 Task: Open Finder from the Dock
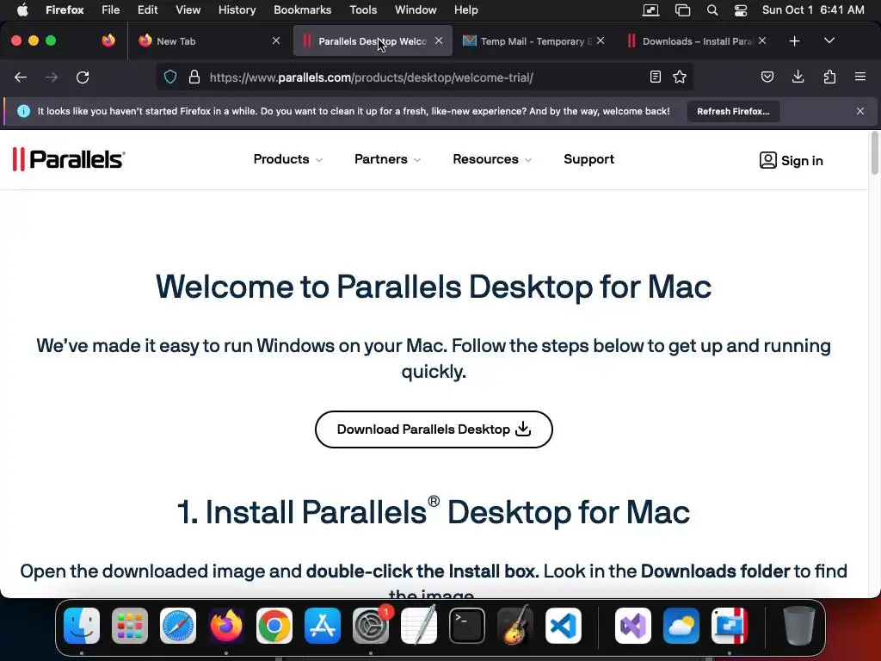tap(82, 626)
